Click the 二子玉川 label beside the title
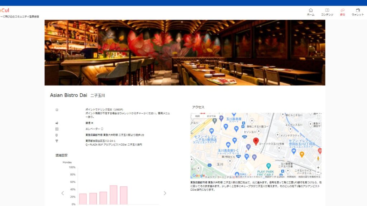The image size is (367, 206). 97,95
